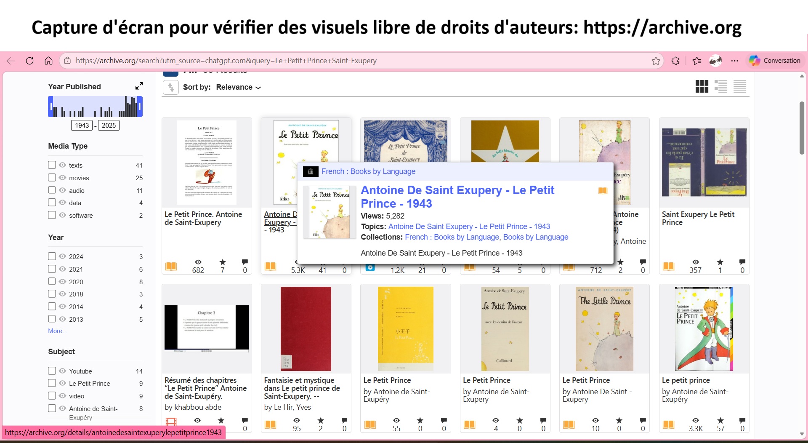Show More year options link
This screenshot has height=443, width=808.
coord(58,331)
